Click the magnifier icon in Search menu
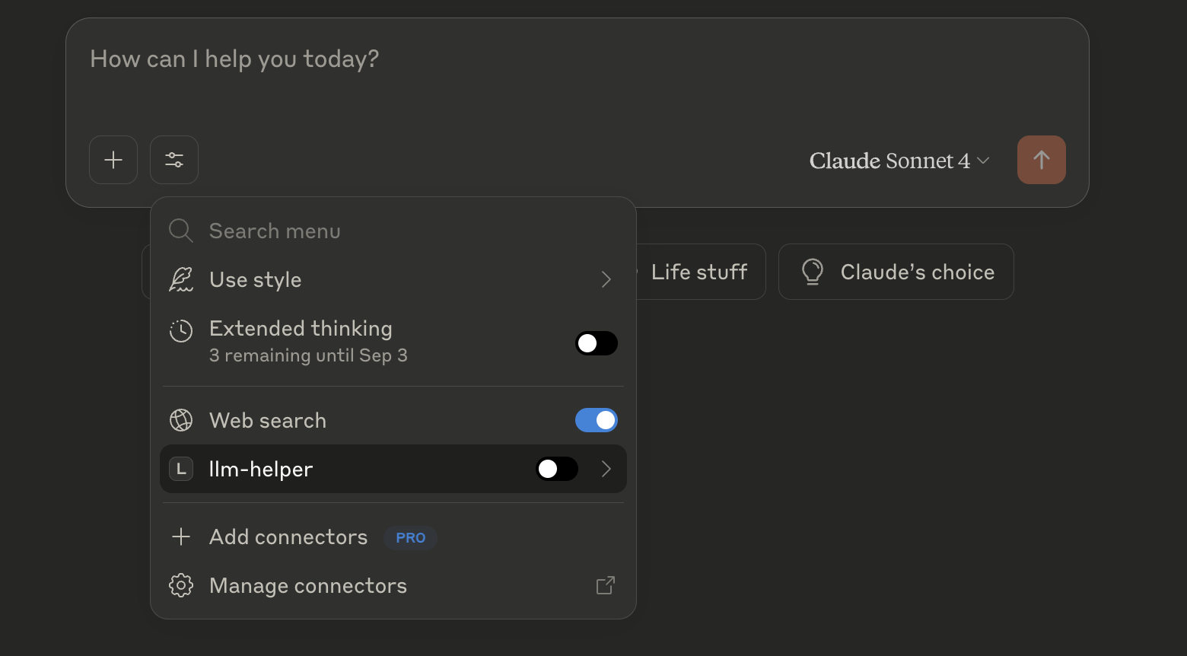1187x656 pixels. point(181,231)
